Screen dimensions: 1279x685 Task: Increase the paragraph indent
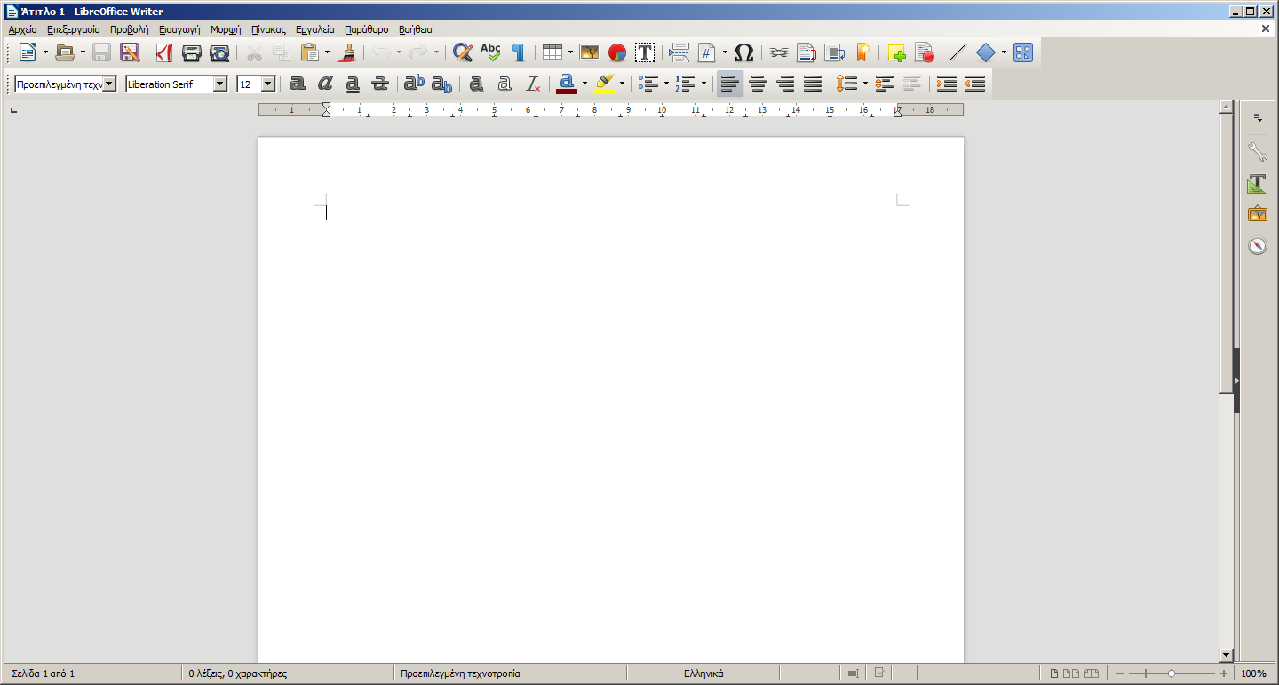point(947,84)
